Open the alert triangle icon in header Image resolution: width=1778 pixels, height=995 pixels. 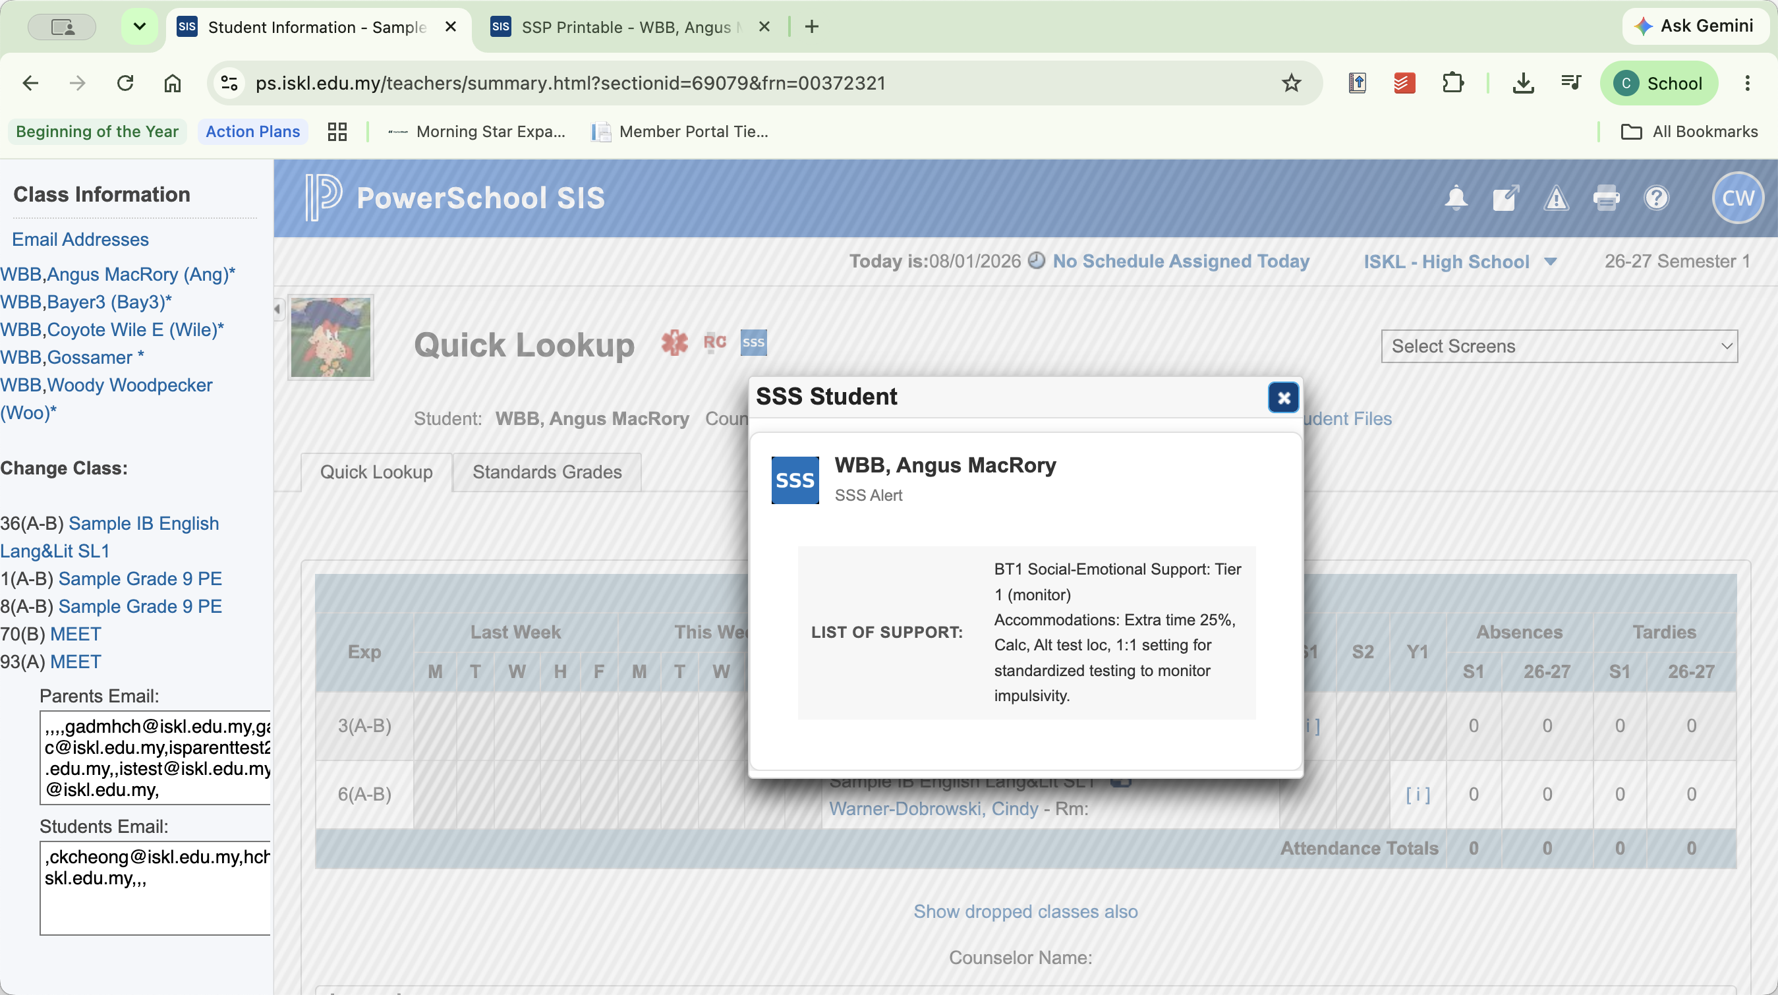[x=1556, y=199]
